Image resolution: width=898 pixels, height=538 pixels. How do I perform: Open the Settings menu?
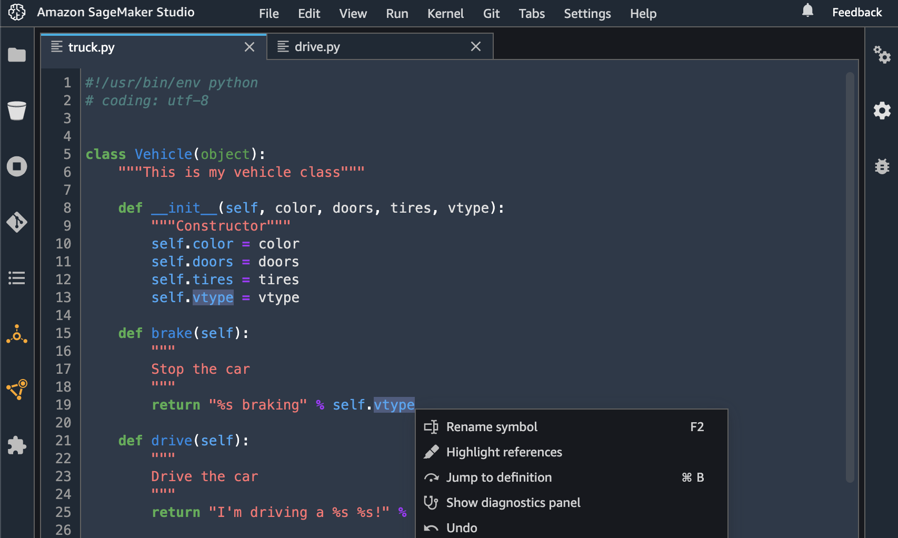tap(587, 14)
